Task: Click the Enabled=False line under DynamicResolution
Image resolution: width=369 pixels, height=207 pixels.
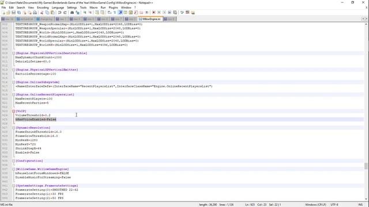Action: click(27, 152)
